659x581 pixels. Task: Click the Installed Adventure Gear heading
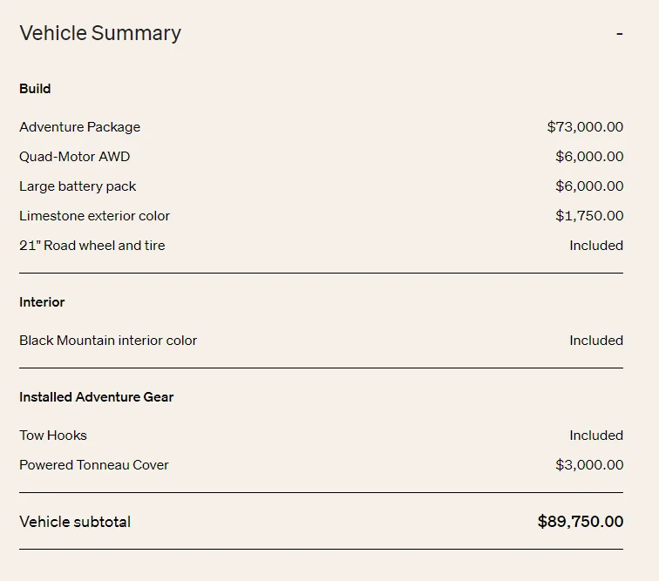coord(96,397)
